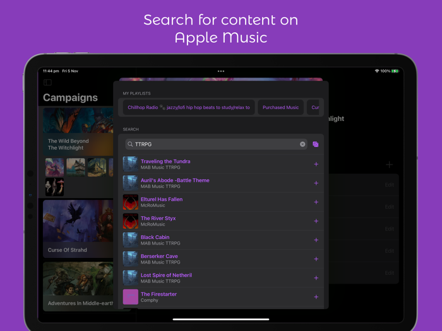Open the music library icon beside search
Viewport: 442px width, 331px height.
(316, 144)
